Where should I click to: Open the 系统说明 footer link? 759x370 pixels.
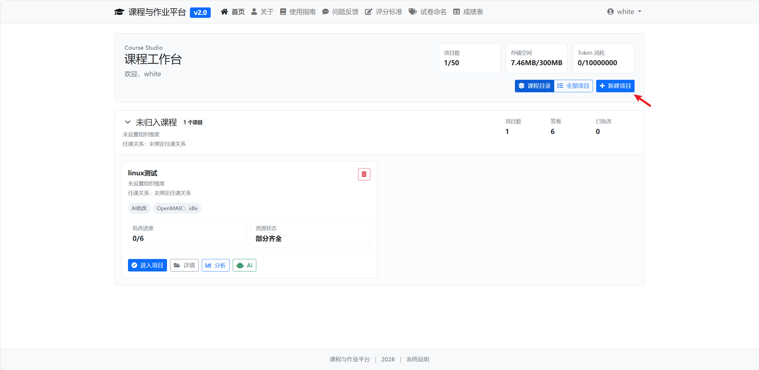pos(418,359)
